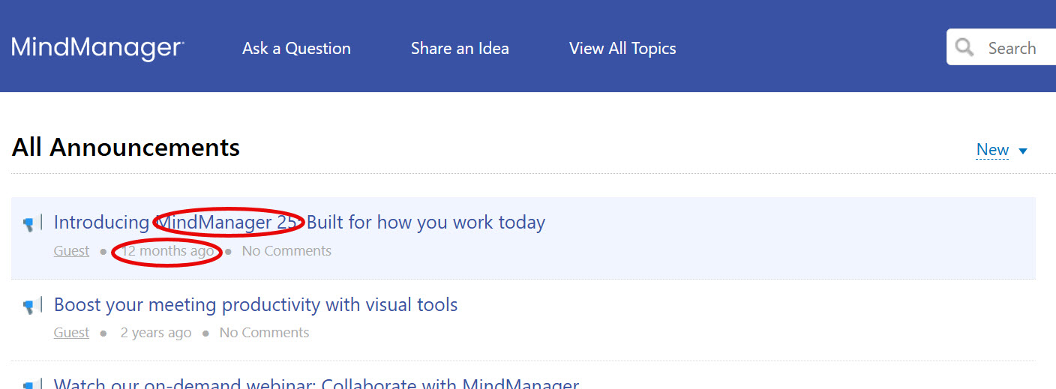Open the Ask a Question page

296,49
